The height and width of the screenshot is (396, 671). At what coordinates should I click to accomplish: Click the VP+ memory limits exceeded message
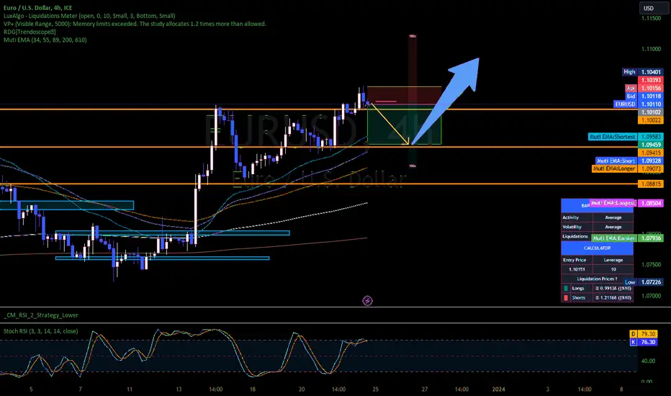135,24
